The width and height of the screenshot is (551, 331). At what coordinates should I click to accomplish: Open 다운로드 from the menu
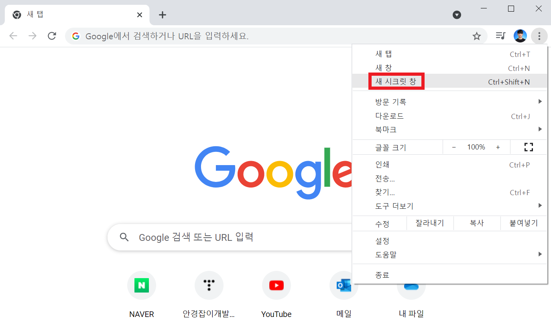click(450, 116)
